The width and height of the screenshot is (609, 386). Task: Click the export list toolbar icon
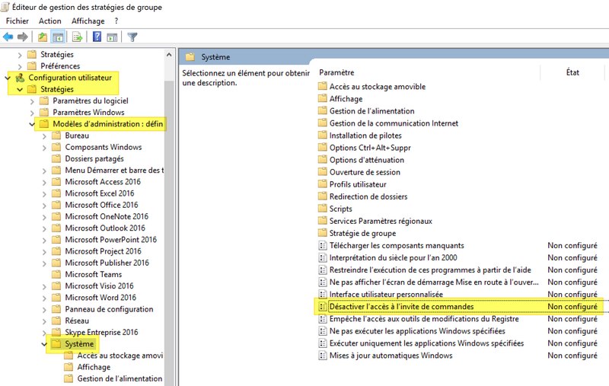(77, 37)
